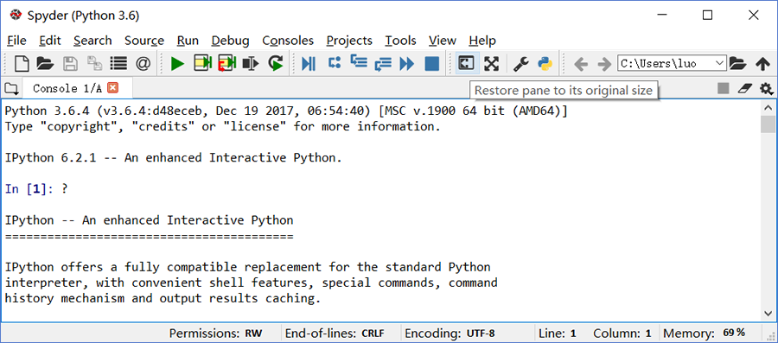The image size is (778, 343).
Task: Toggle fullscreen mode icon
Action: pyautogui.click(x=491, y=63)
